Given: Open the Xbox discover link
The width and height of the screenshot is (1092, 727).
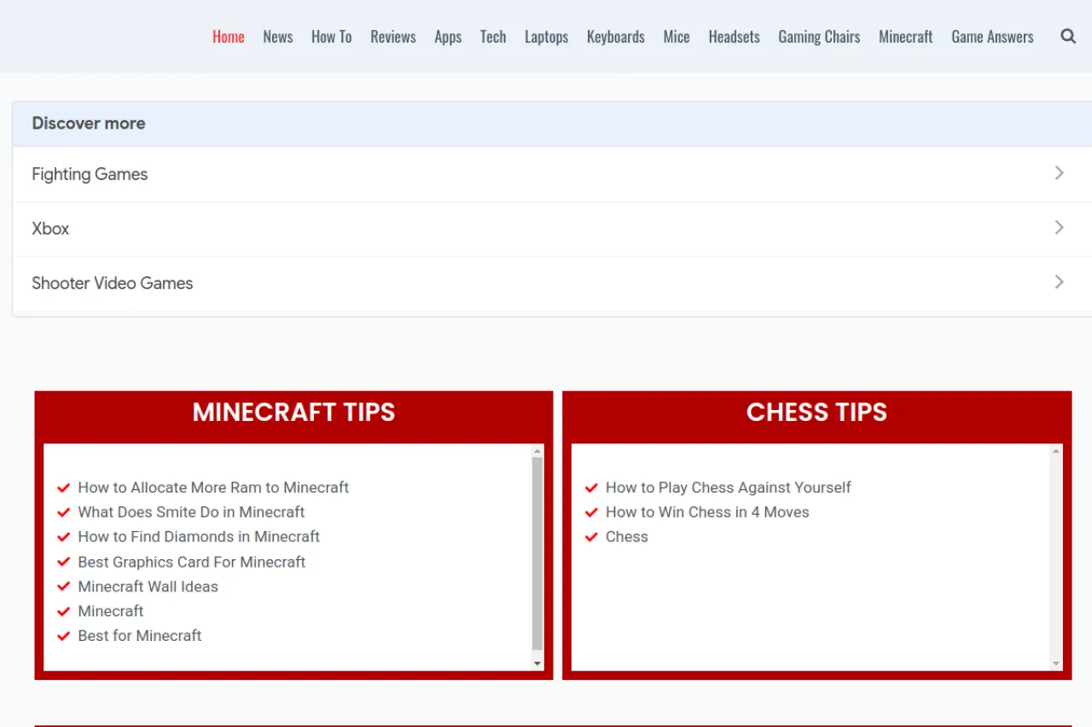Looking at the screenshot, I should pyautogui.click(x=50, y=228).
